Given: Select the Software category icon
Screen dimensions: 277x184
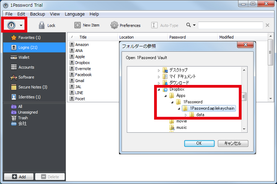Looking at the screenshot, I should (x=13, y=77).
